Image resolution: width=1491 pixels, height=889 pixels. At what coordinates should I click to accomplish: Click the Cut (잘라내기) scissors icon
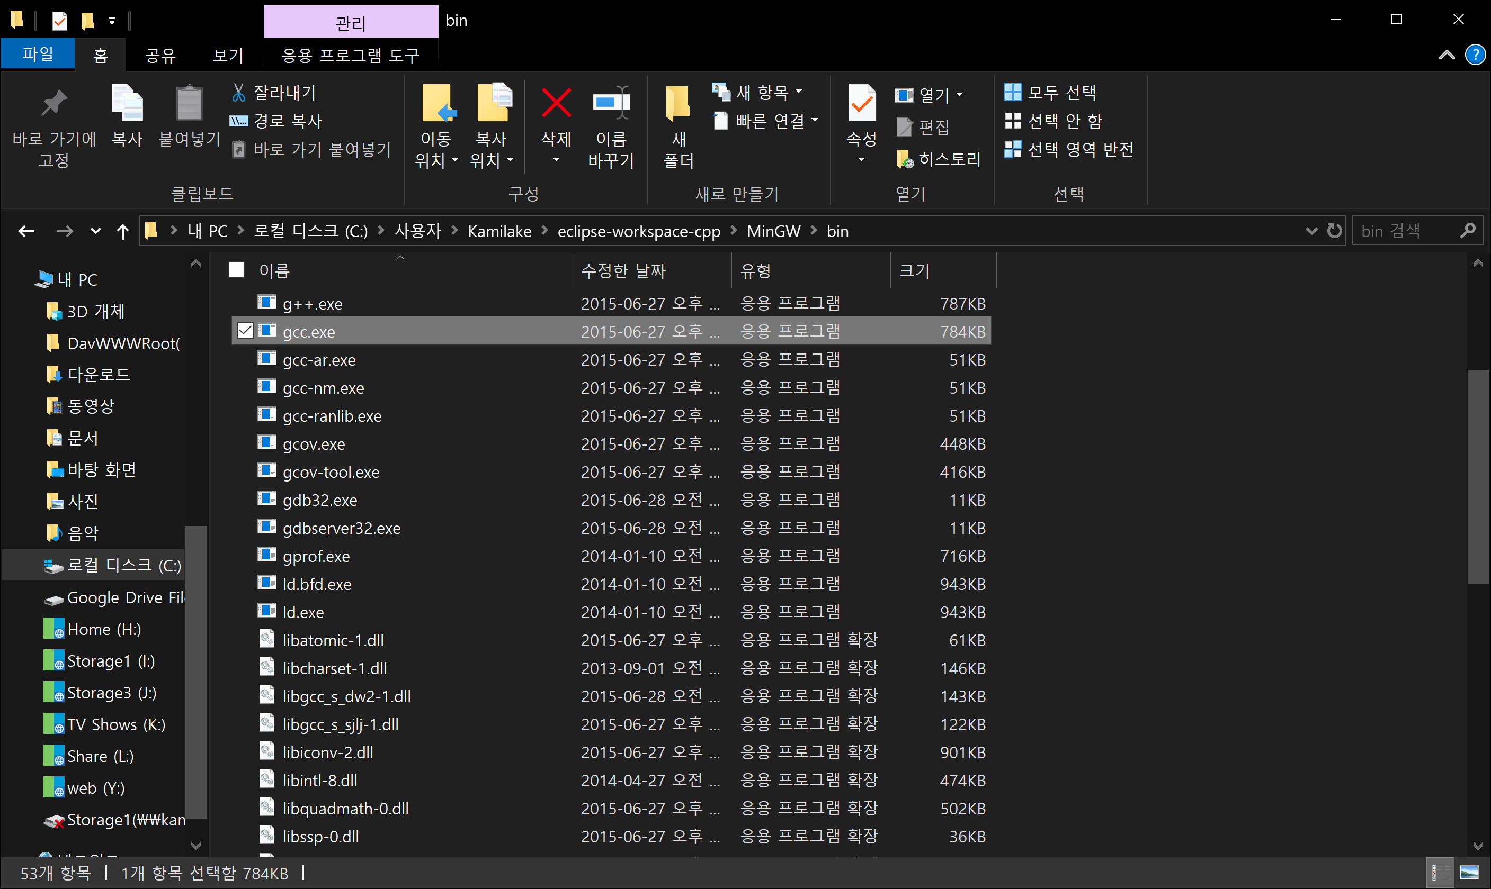click(x=238, y=92)
